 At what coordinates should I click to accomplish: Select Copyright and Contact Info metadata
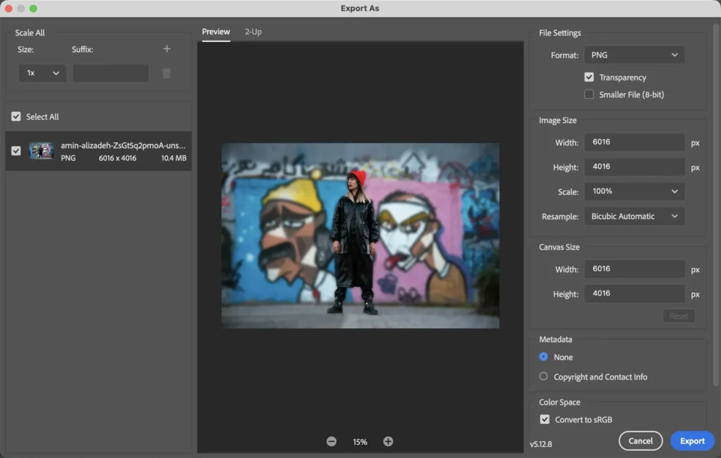coord(544,377)
